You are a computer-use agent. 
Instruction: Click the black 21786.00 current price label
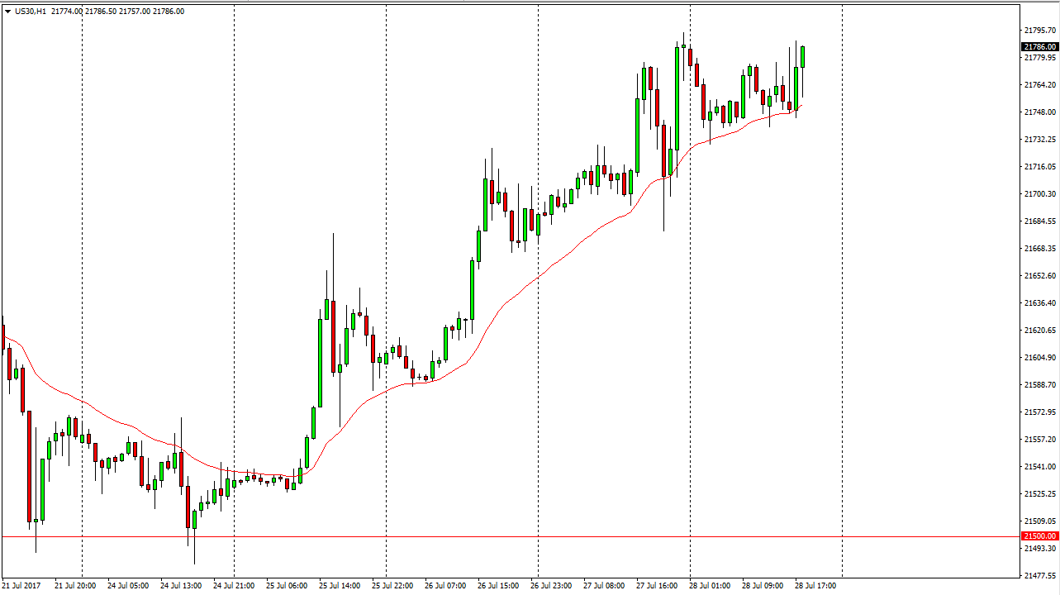pyautogui.click(x=1040, y=47)
